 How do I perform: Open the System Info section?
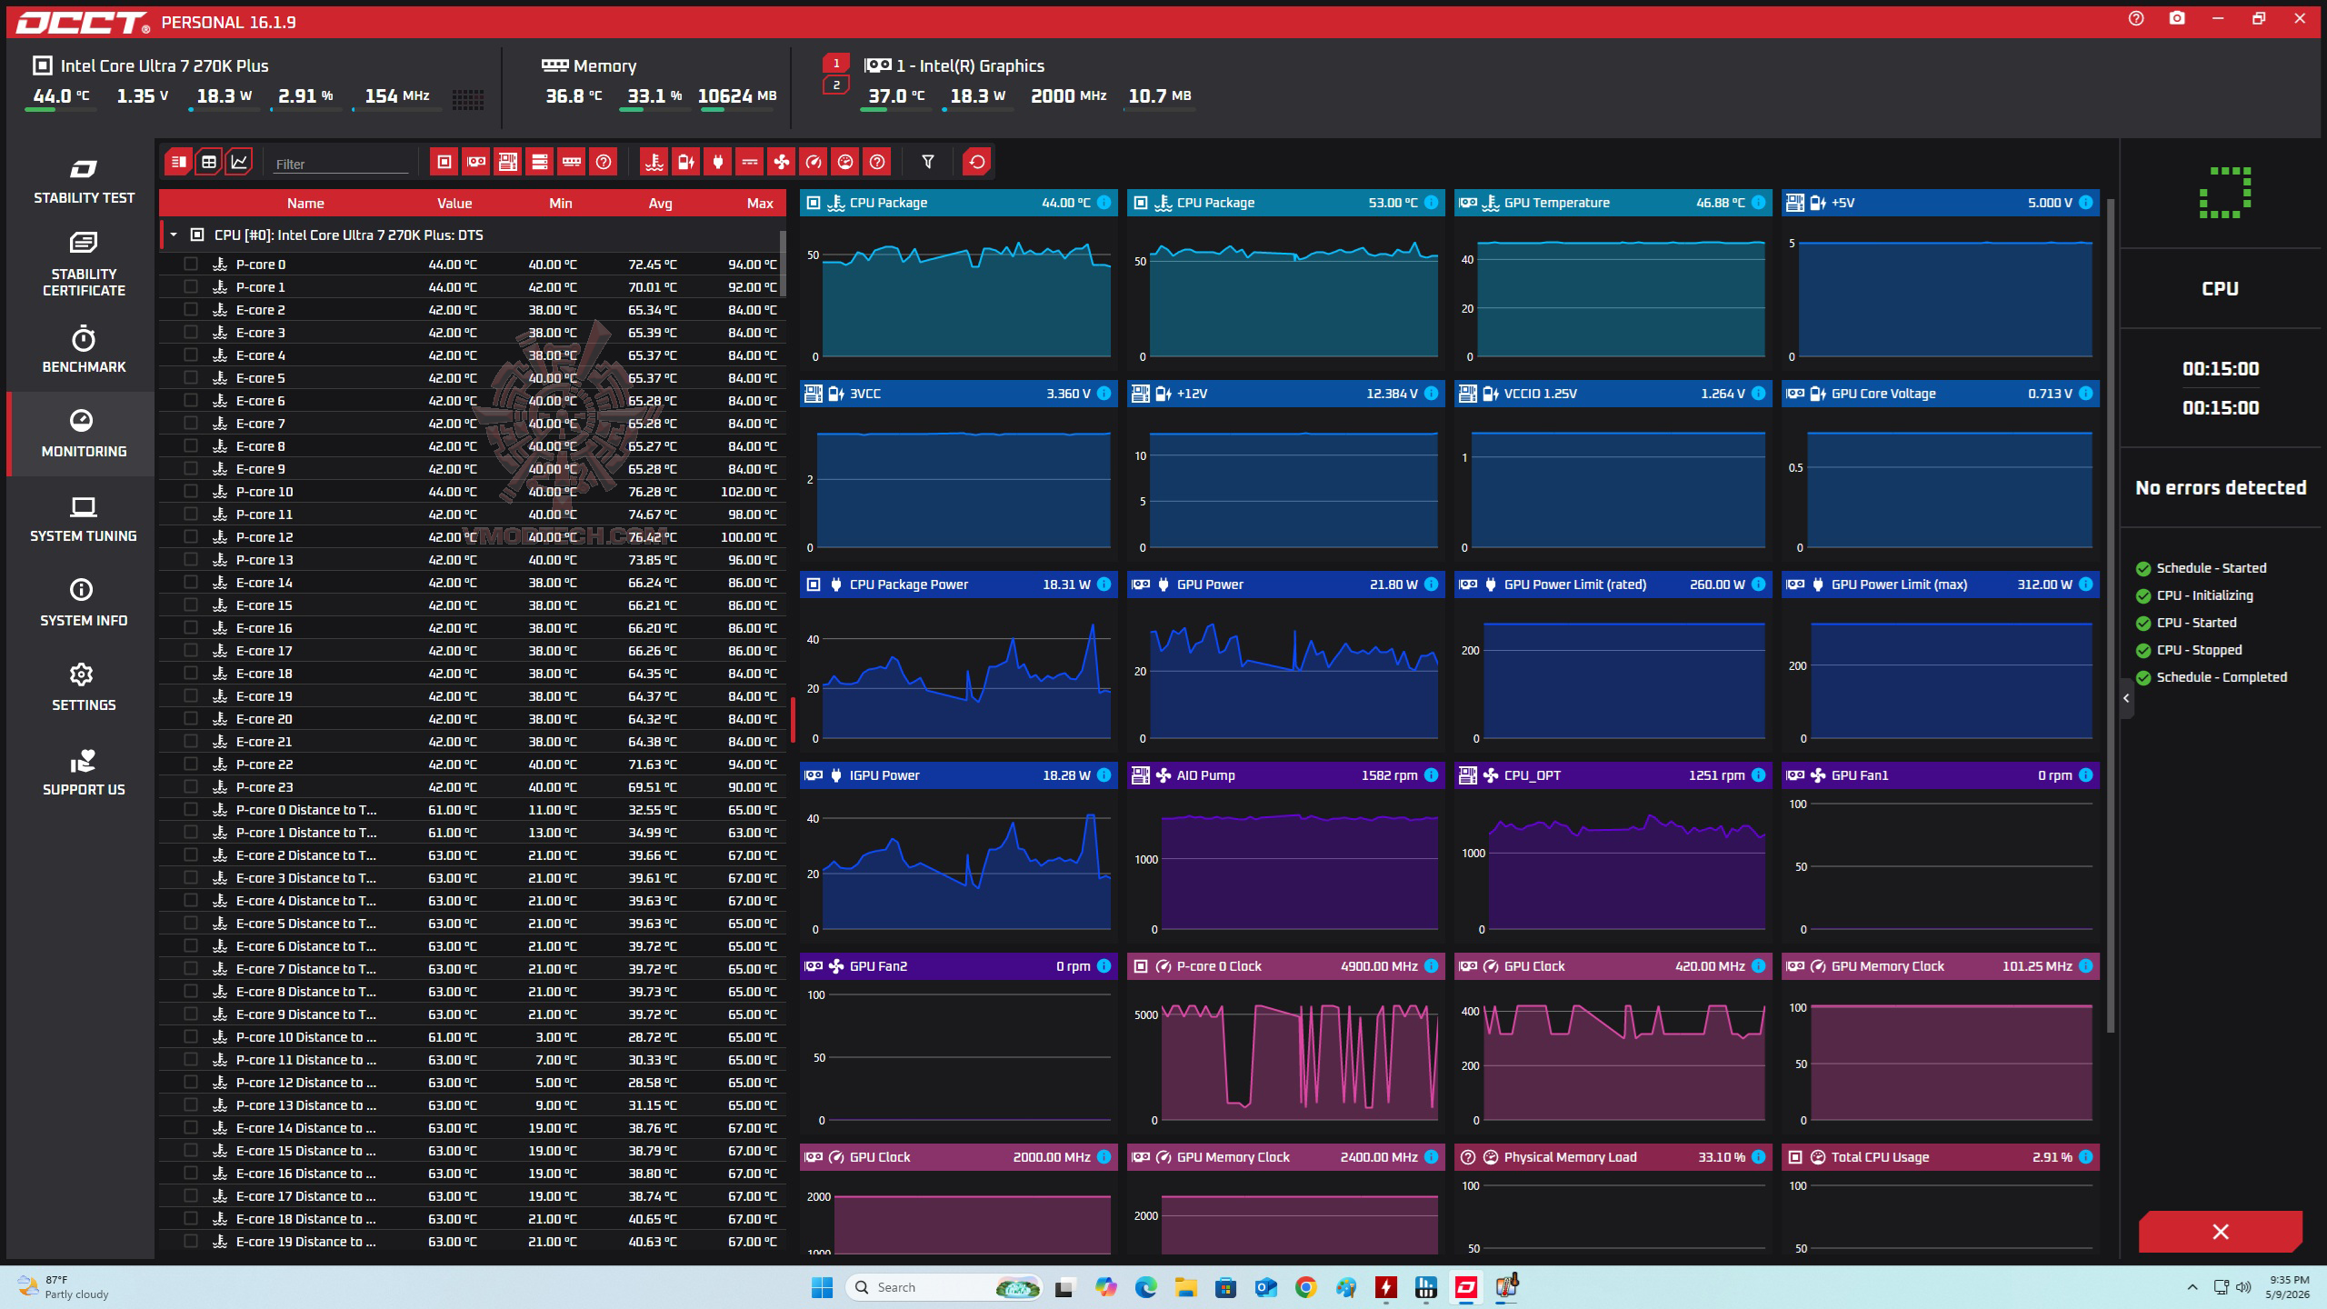[x=84, y=604]
